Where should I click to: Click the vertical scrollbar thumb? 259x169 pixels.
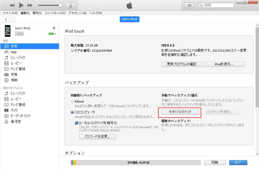point(257,67)
